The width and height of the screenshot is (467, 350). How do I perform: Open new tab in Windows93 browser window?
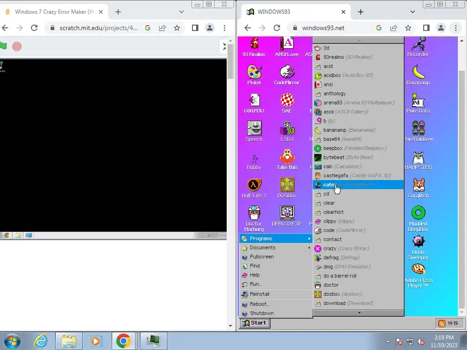pos(361,12)
